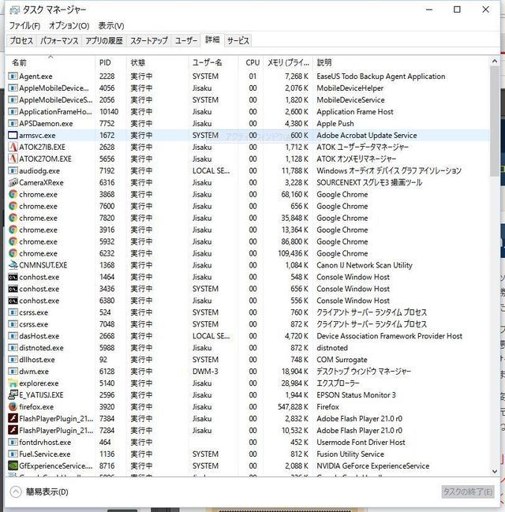Screen dimensions: 505x512
Task: Click the EPSON Status Monitor 3 description
Action: tap(356, 394)
